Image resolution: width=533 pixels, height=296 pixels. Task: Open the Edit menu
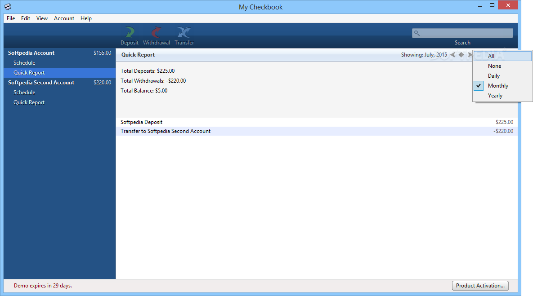click(x=26, y=18)
